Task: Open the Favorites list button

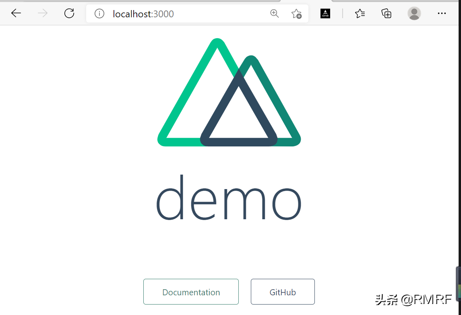Action: pyautogui.click(x=360, y=14)
